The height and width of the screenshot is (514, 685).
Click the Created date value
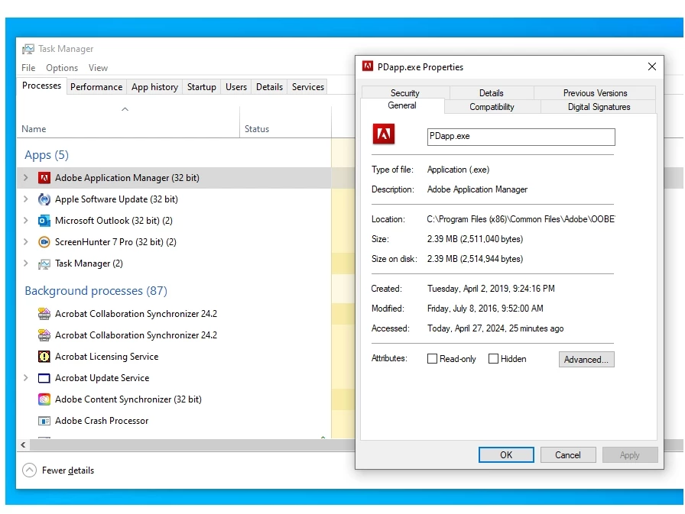coord(491,289)
